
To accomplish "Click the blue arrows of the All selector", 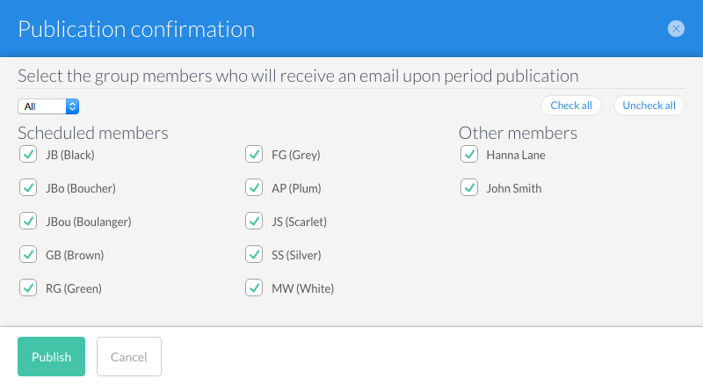I will 72,106.
